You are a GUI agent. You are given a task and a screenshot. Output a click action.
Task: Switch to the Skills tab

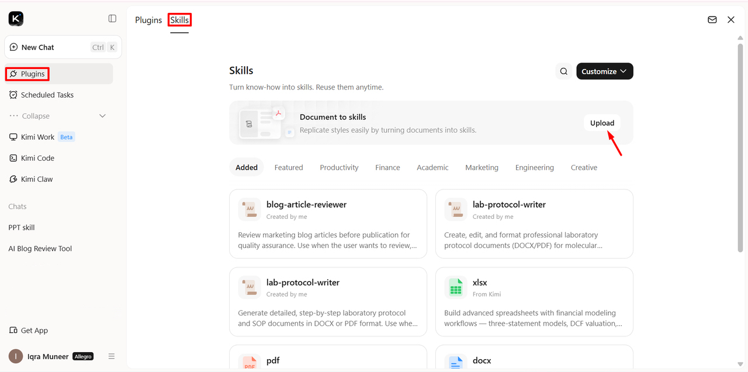(179, 20)
